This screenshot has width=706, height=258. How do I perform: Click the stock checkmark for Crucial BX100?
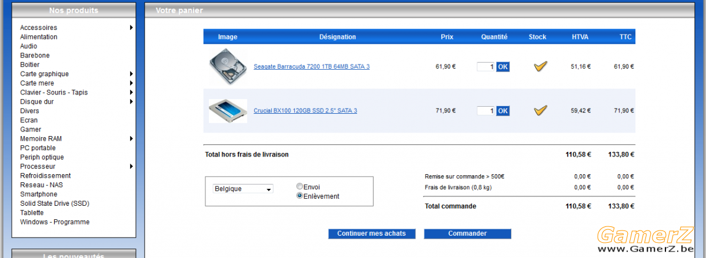click(540, 110)
